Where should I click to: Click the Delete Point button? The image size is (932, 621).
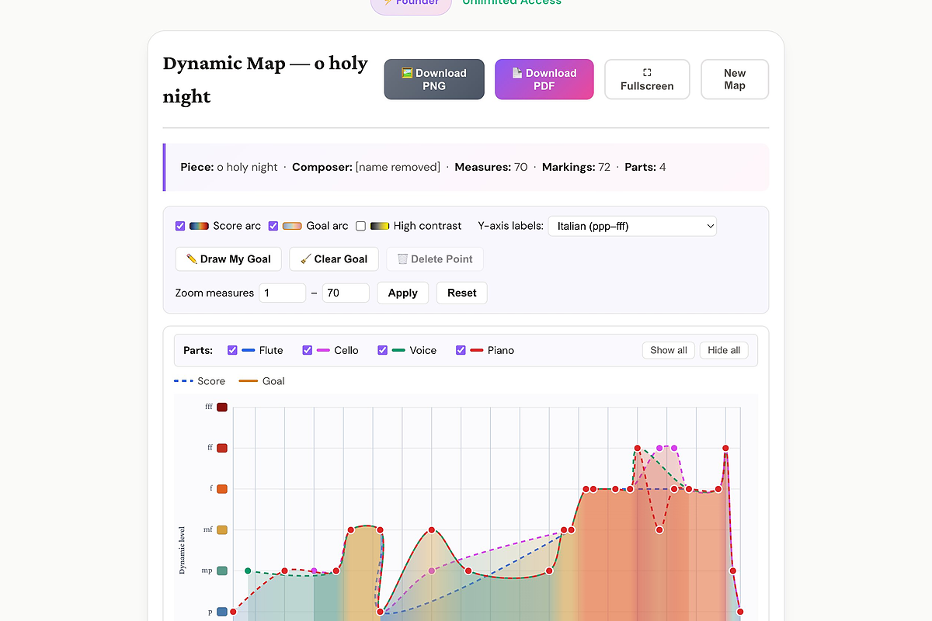(435, 259)
